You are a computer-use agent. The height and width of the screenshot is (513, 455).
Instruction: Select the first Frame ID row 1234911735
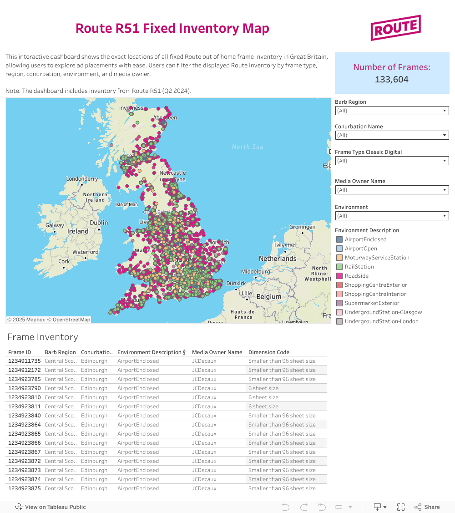pyautogui.click(x=25, y=361)
